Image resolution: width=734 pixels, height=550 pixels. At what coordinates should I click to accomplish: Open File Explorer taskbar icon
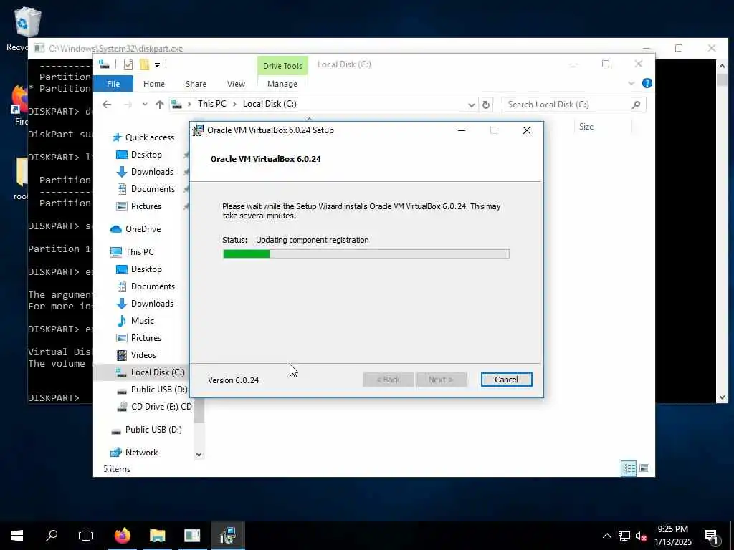[157, 536]
